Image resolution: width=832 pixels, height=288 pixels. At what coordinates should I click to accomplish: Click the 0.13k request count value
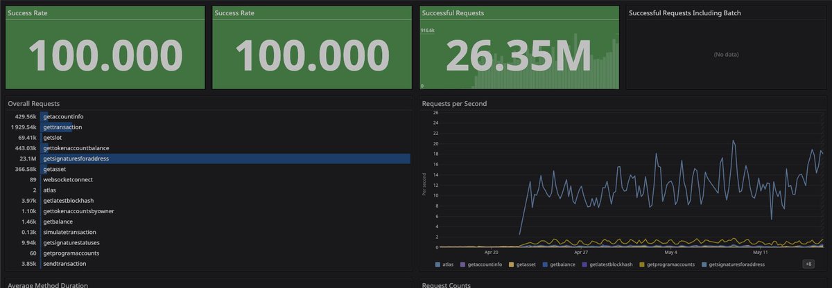[x=28, y=233]
